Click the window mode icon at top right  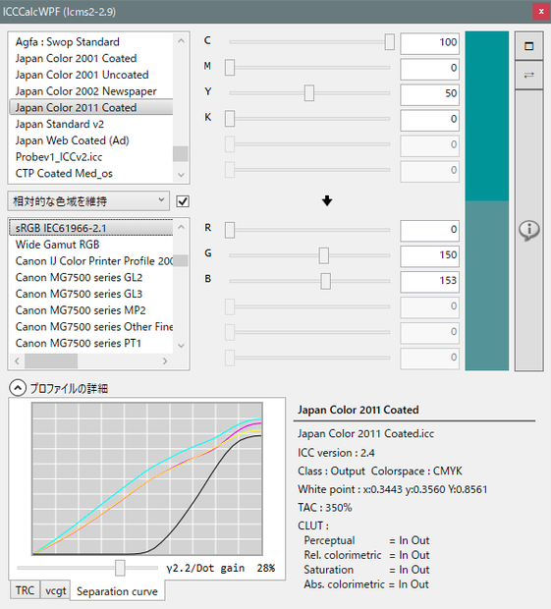pos(528,46)
